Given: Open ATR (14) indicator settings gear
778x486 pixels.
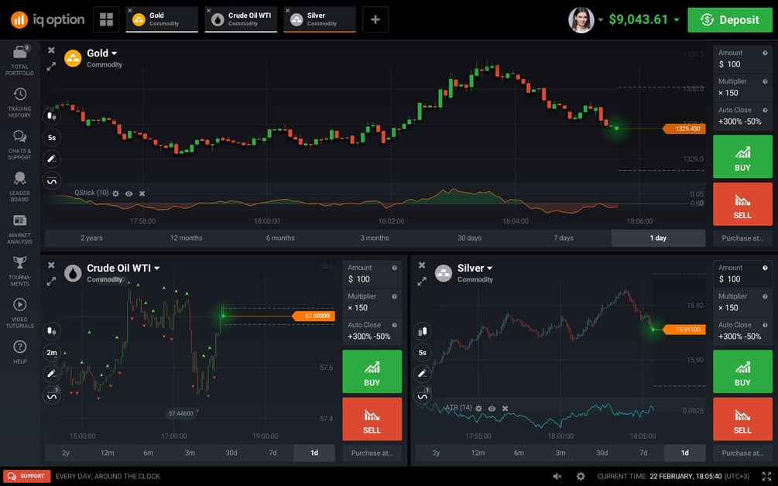Looking at the screenshot, I should click(478, 409).
